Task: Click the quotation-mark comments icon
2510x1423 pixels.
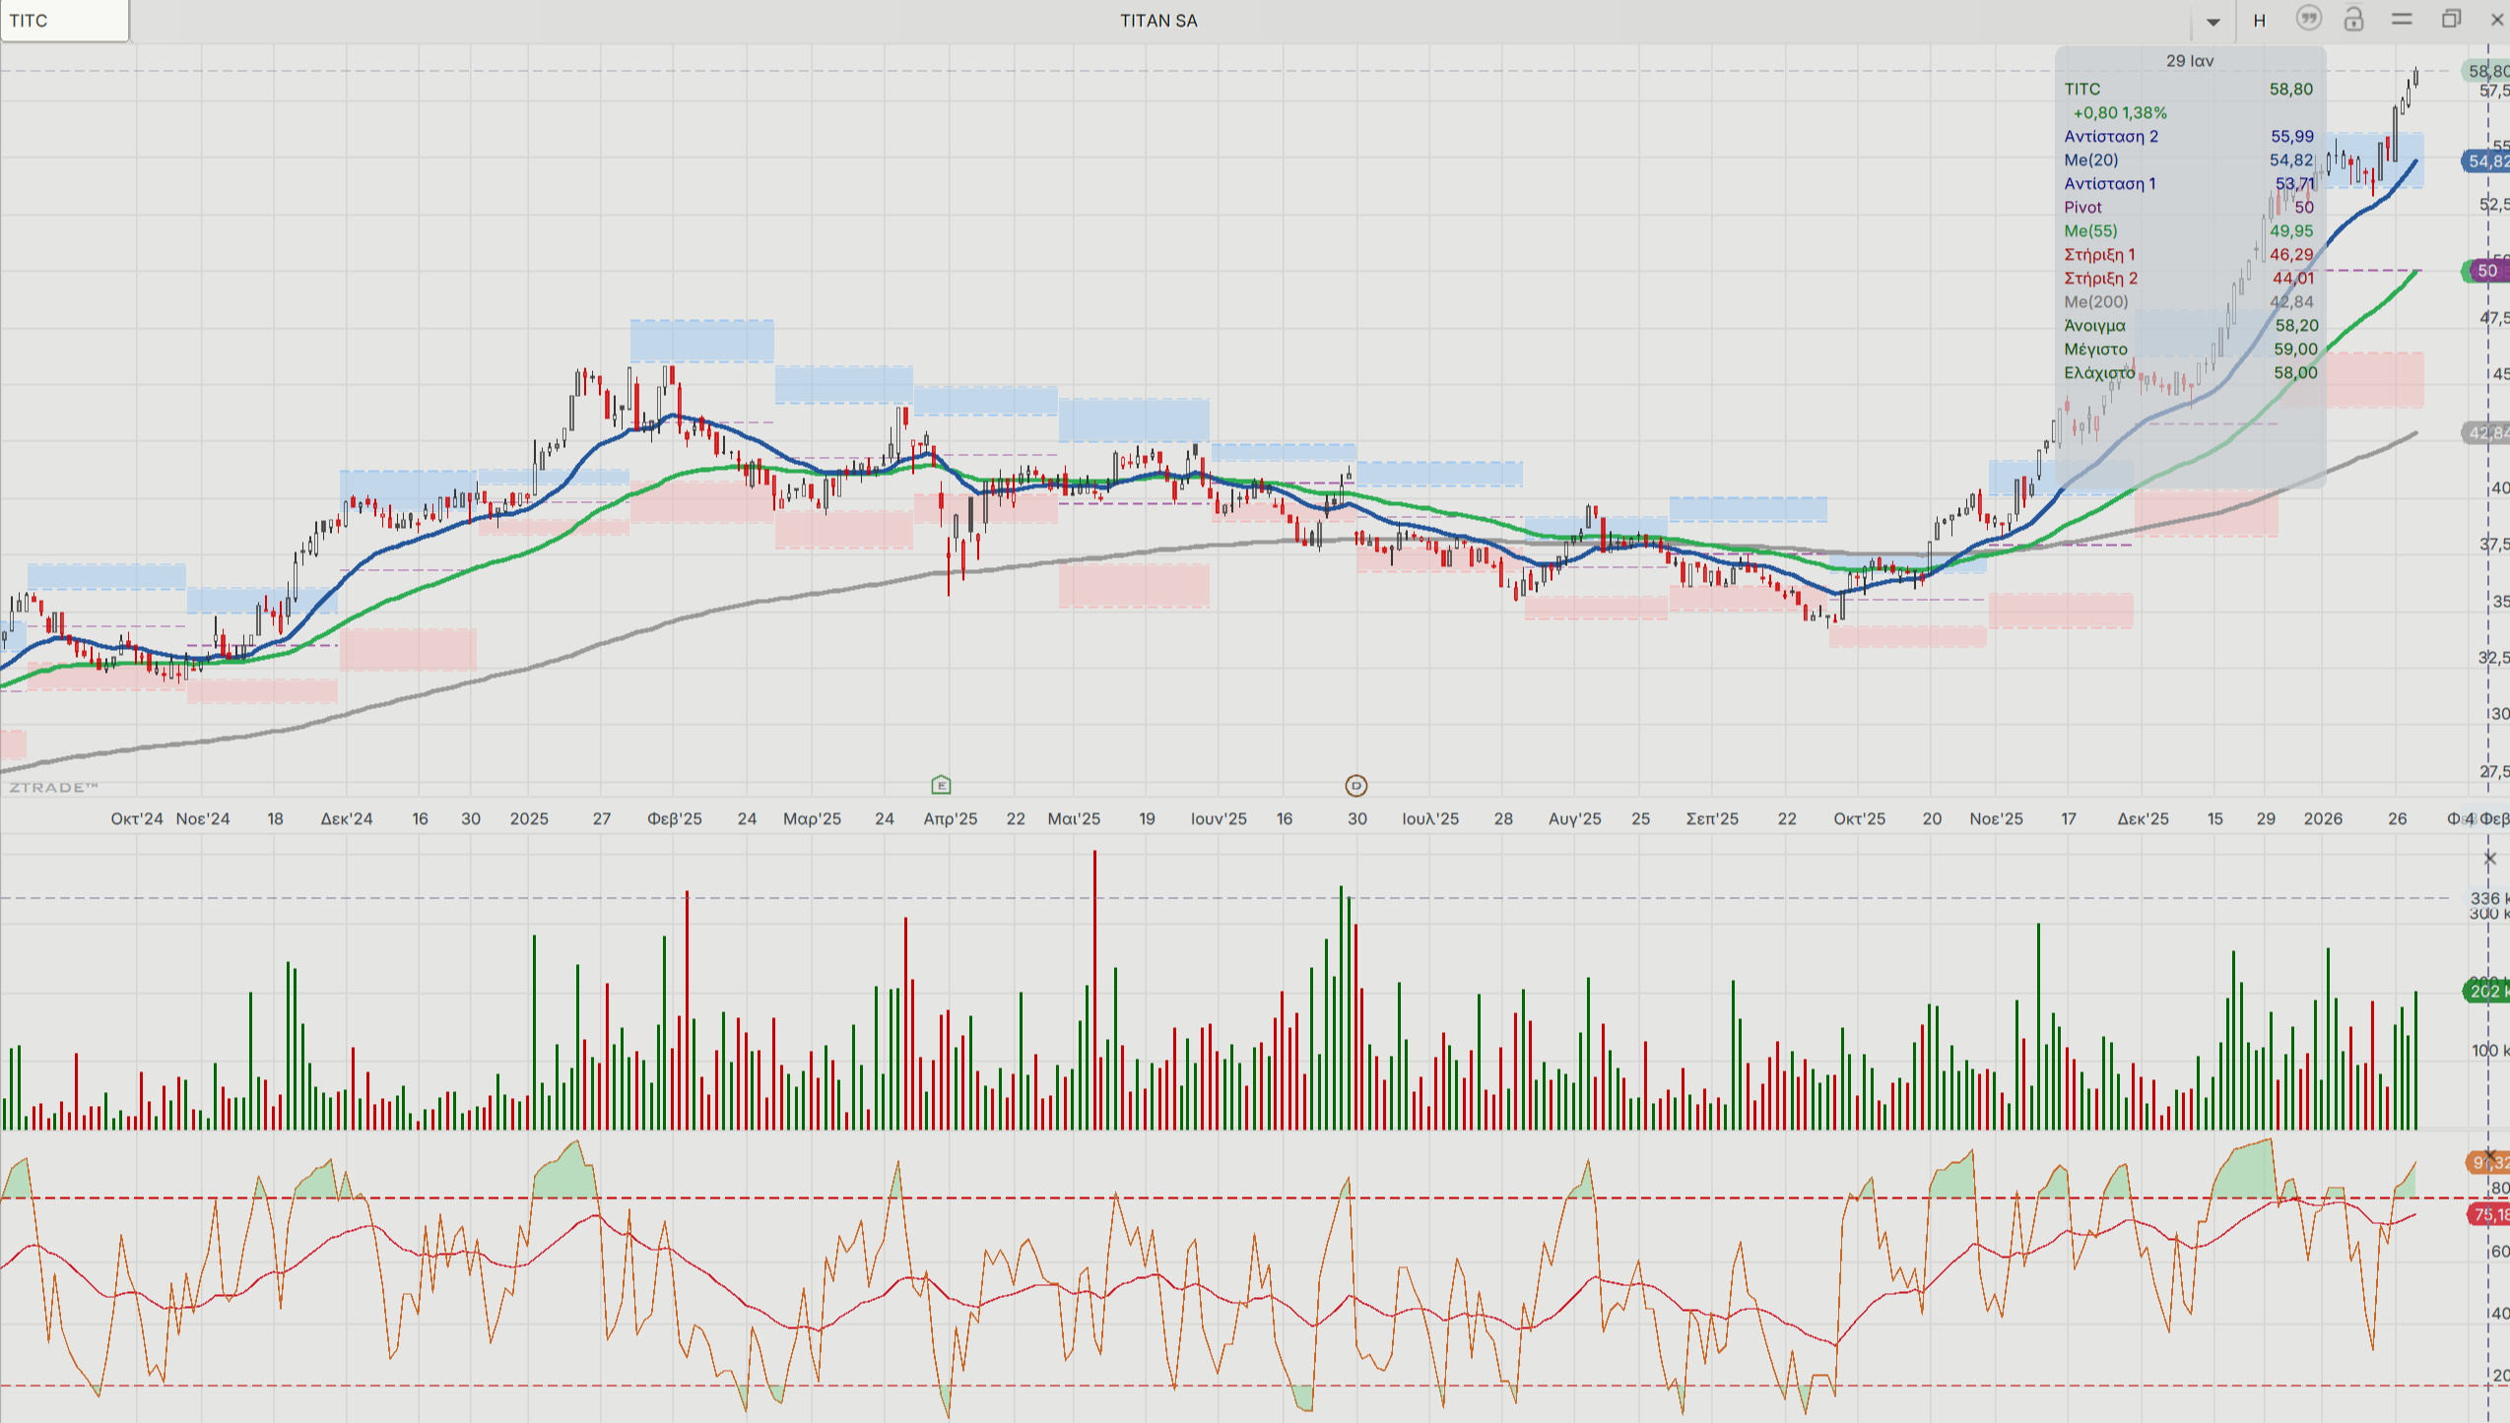Action: (x=2308, y=19)
